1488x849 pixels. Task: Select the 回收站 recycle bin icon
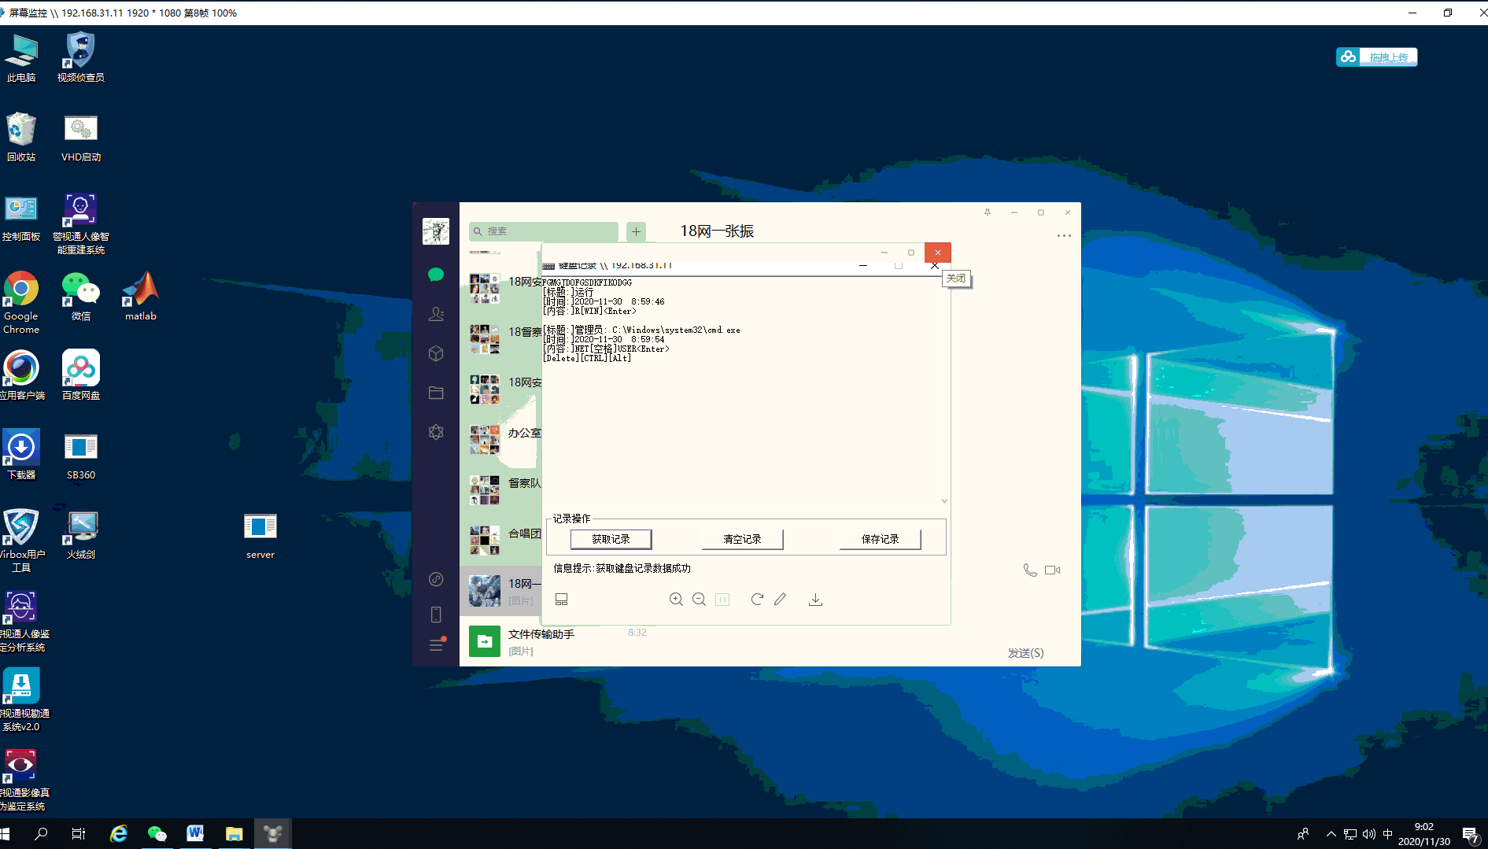21,137
